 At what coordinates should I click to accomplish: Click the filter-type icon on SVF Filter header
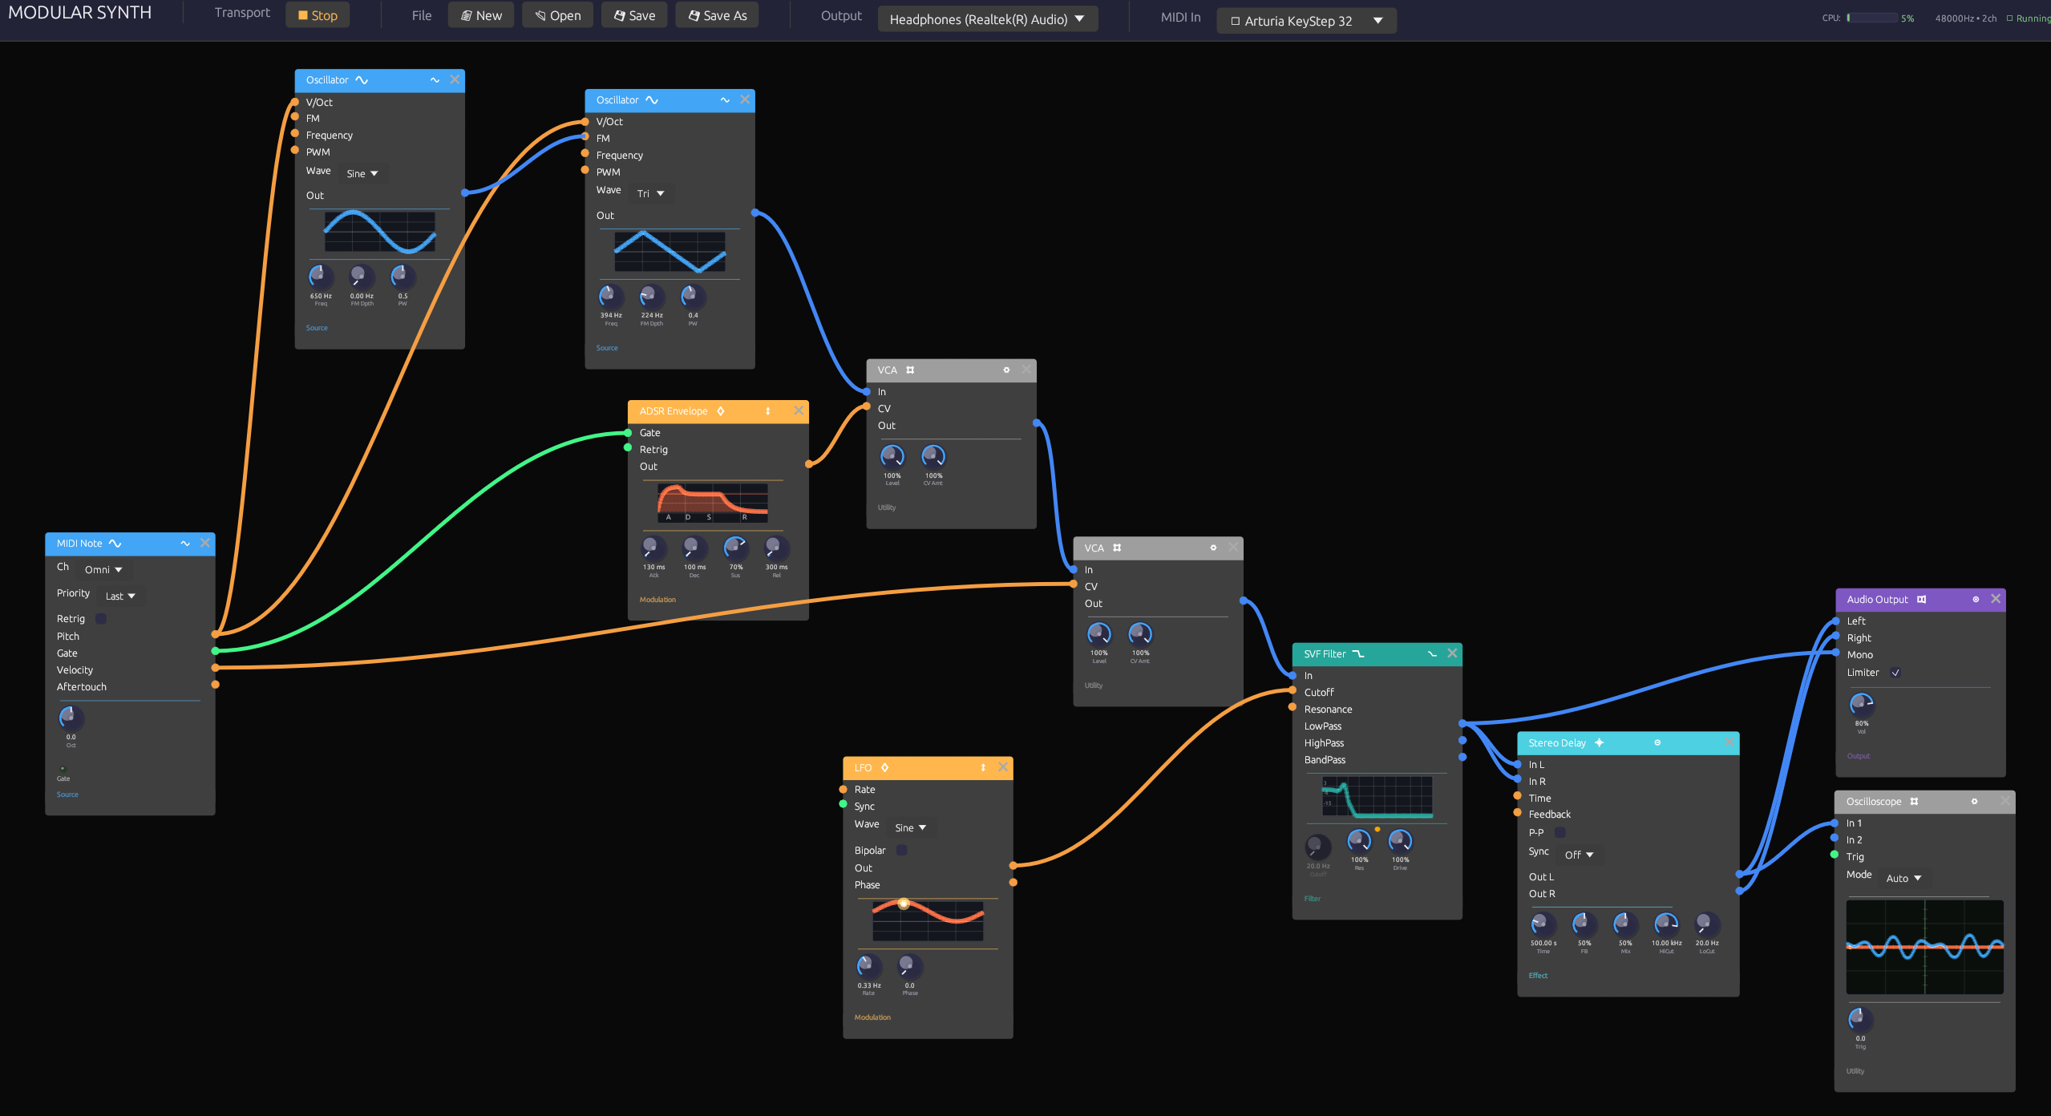1432,654
